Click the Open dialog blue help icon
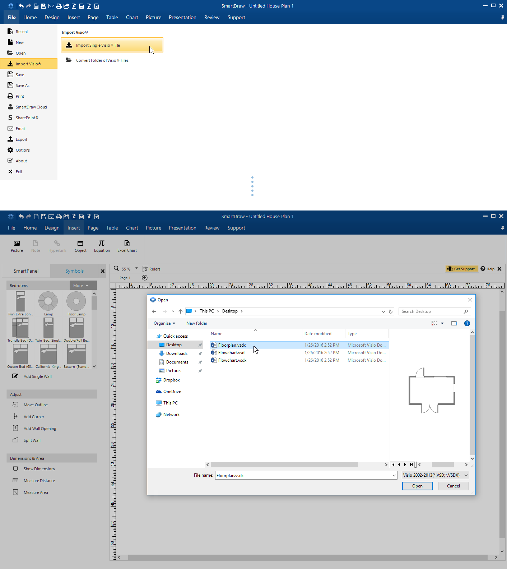 pos(467,323)
